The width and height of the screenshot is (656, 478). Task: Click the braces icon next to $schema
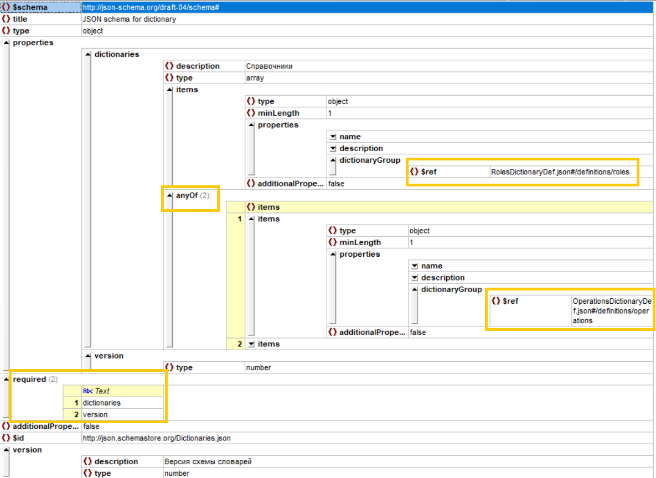pos(6,7)
